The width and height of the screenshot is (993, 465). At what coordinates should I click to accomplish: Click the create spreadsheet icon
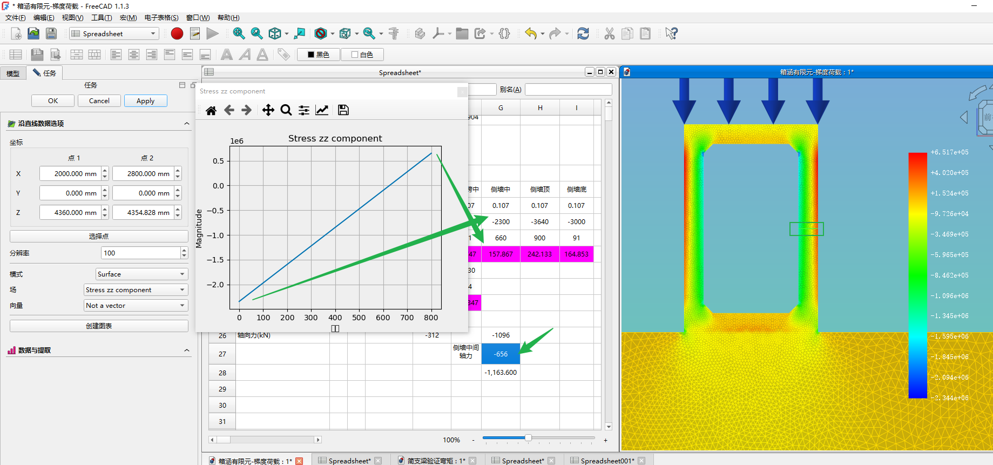pyautogui.click(x=16, y=55)
